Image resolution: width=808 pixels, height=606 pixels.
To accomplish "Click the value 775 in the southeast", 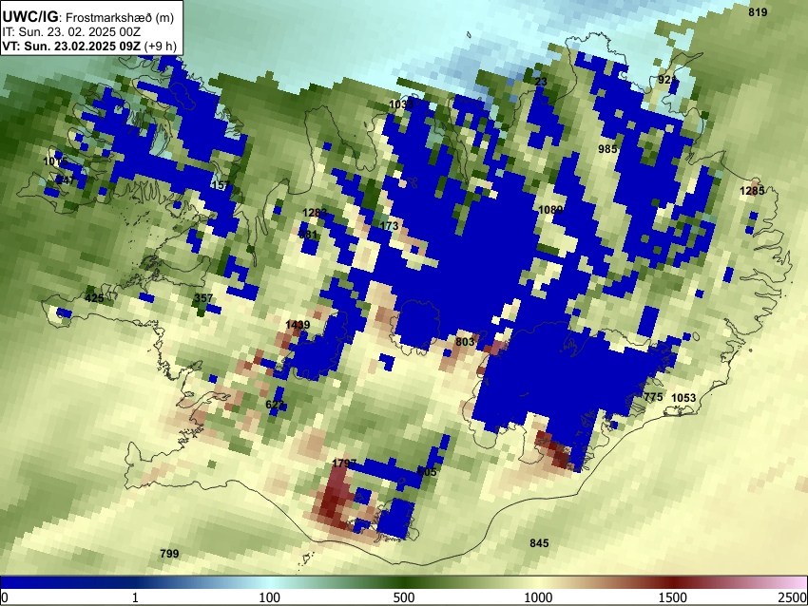I will [653, 397].
